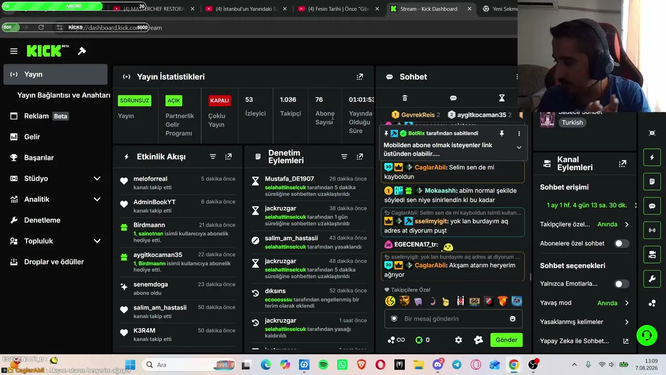Filter the Etkinlik Akışı feed
Image resolution: width=666 pixels, height=375 pixels.
(x=213, y=157)
